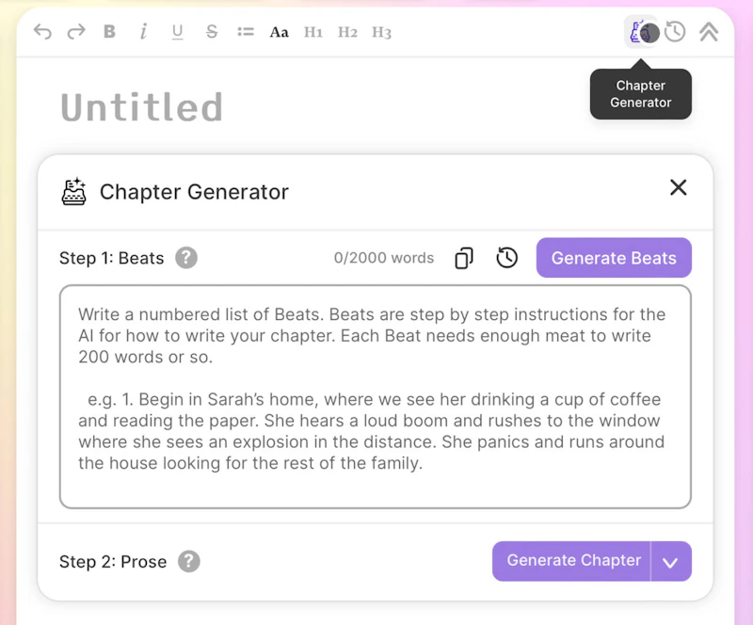Apply strikethrough formatting

tap(211, 32)
